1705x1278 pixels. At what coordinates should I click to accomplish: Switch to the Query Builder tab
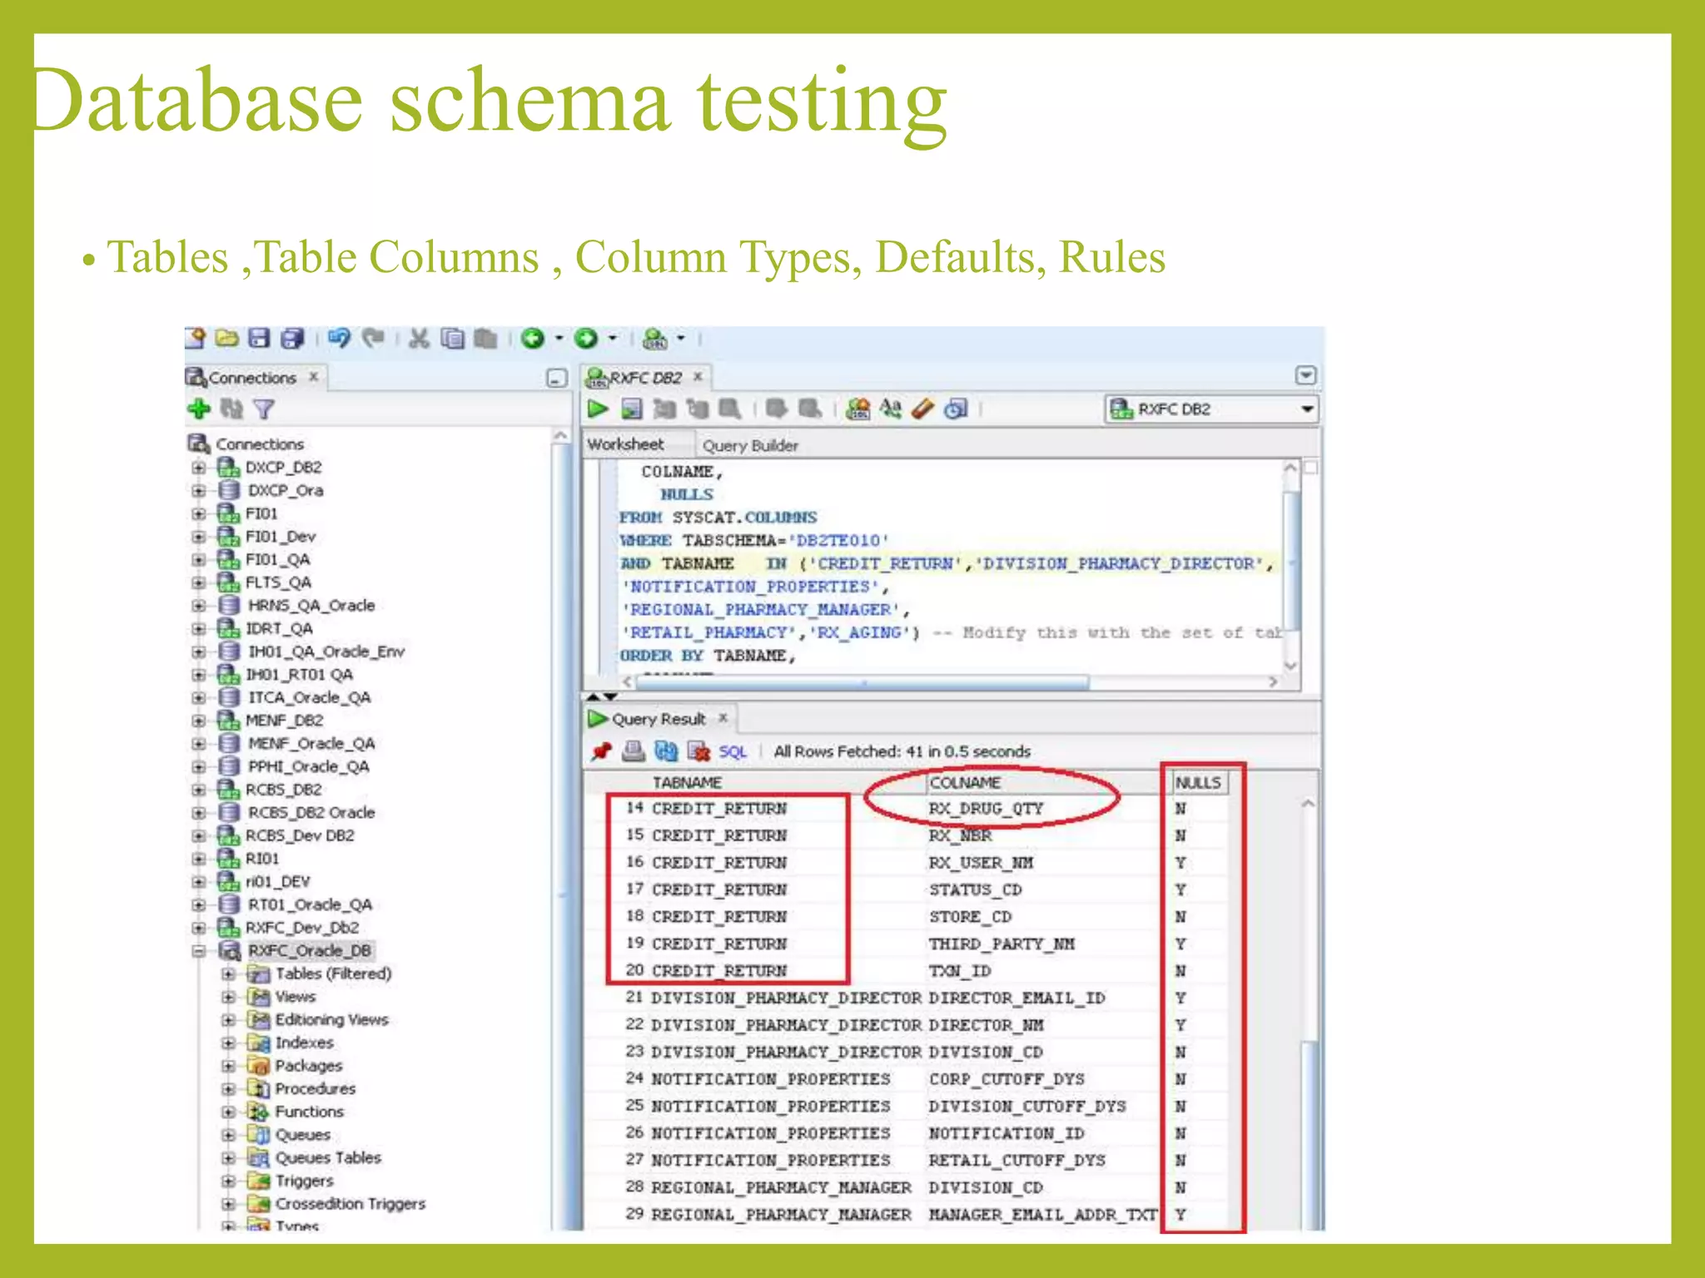[x=750, y=445]
